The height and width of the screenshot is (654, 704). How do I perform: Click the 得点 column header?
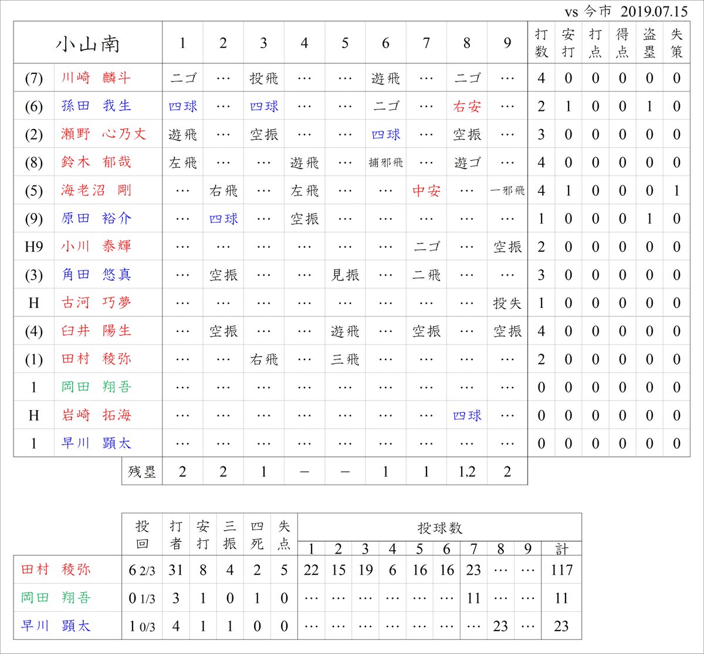(x=622, y=43)
